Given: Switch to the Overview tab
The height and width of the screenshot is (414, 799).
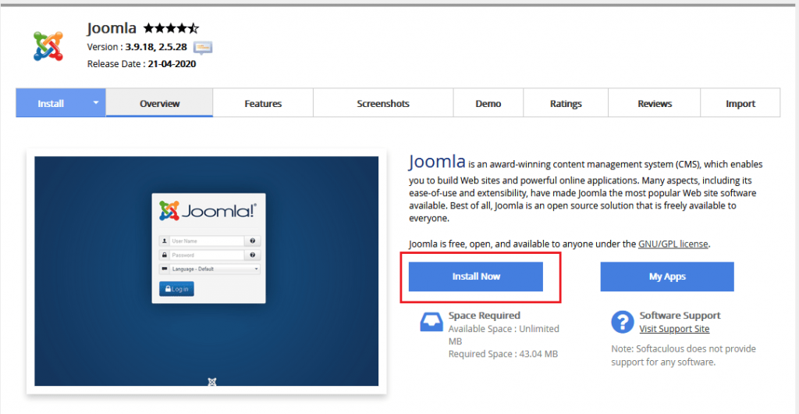Looking at the screenshot, I should coord(159,103).
